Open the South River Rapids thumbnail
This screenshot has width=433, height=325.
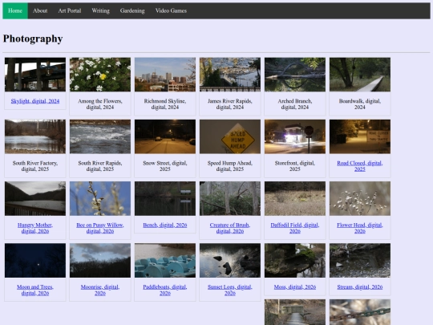pyautogui.click(x=100, y=136)
